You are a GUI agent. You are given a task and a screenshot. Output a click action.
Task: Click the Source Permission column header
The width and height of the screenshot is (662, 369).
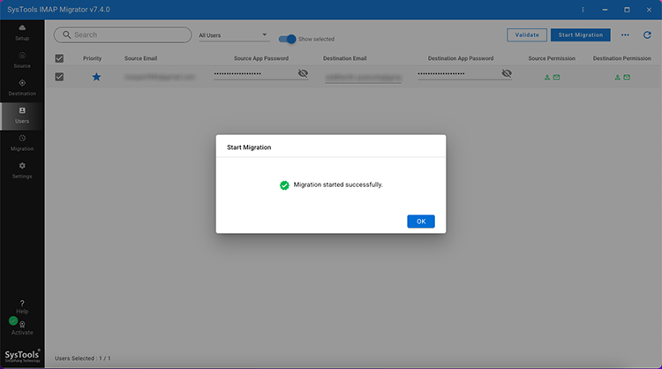pos(552,58)
